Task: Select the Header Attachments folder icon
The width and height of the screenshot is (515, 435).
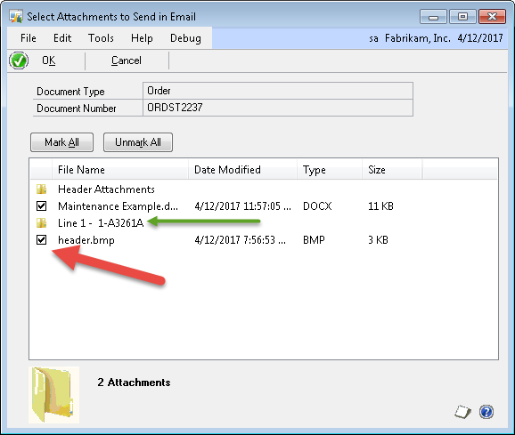Action: tap(41, 189)
